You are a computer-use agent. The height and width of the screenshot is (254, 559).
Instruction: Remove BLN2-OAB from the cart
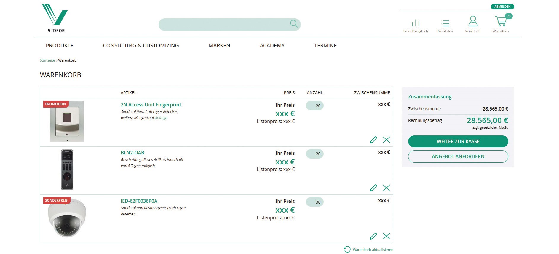coord(386,188)
